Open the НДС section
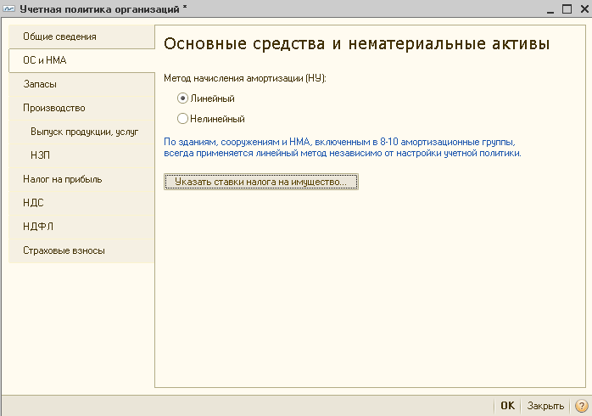Screen dimensions: 592x416 [81, 203]
